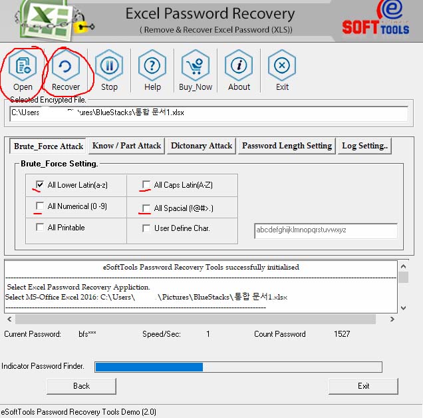Click the Current Password value 'bfs***'
The width and height of the screenshot is (423, 418).
click(87, 334)
